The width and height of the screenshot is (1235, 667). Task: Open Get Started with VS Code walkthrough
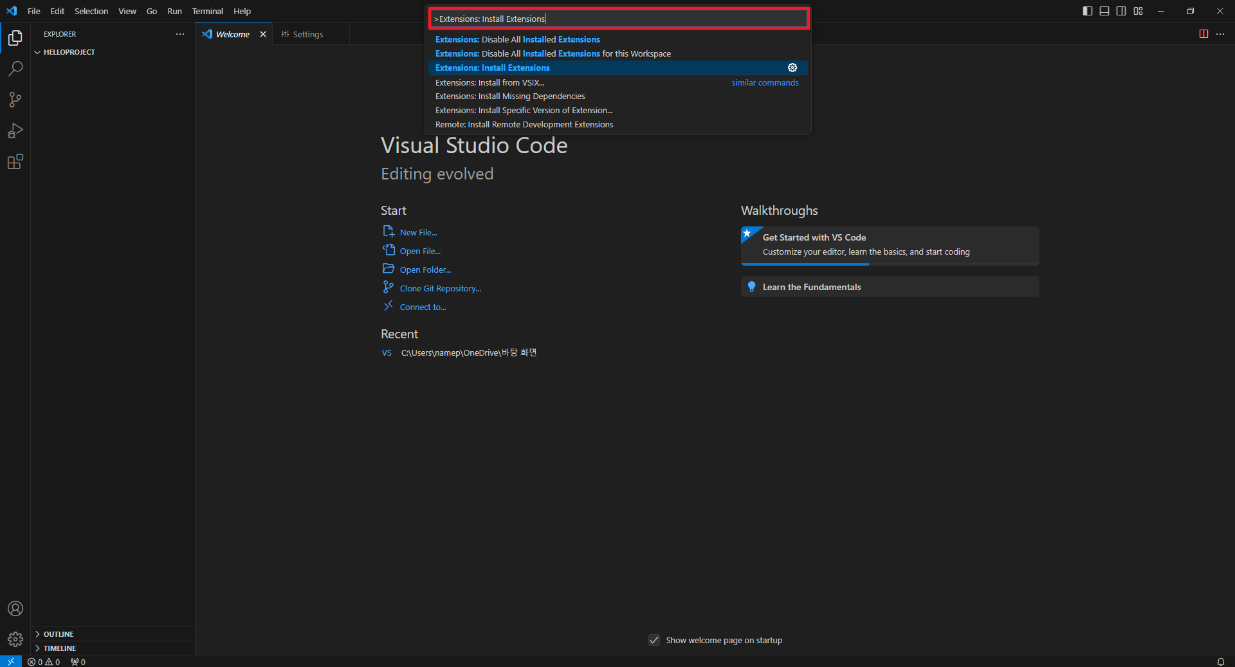click(890, 245)
